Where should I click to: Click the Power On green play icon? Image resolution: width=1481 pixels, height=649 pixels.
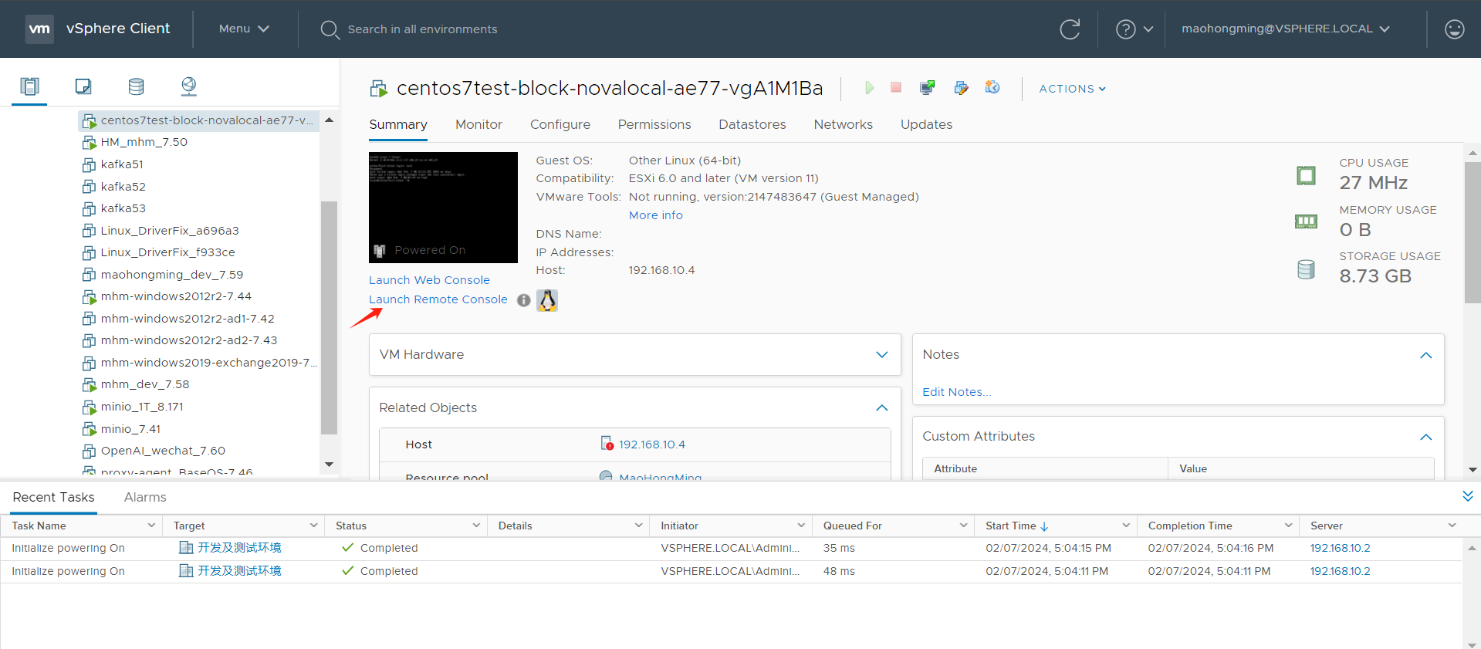coord(869,88)
